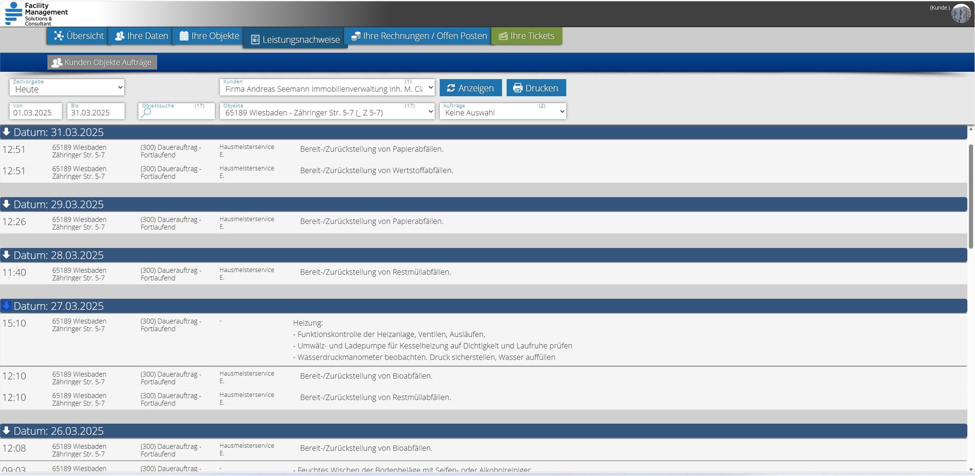Click the 12:08 time entry

(x=14, y=448)
